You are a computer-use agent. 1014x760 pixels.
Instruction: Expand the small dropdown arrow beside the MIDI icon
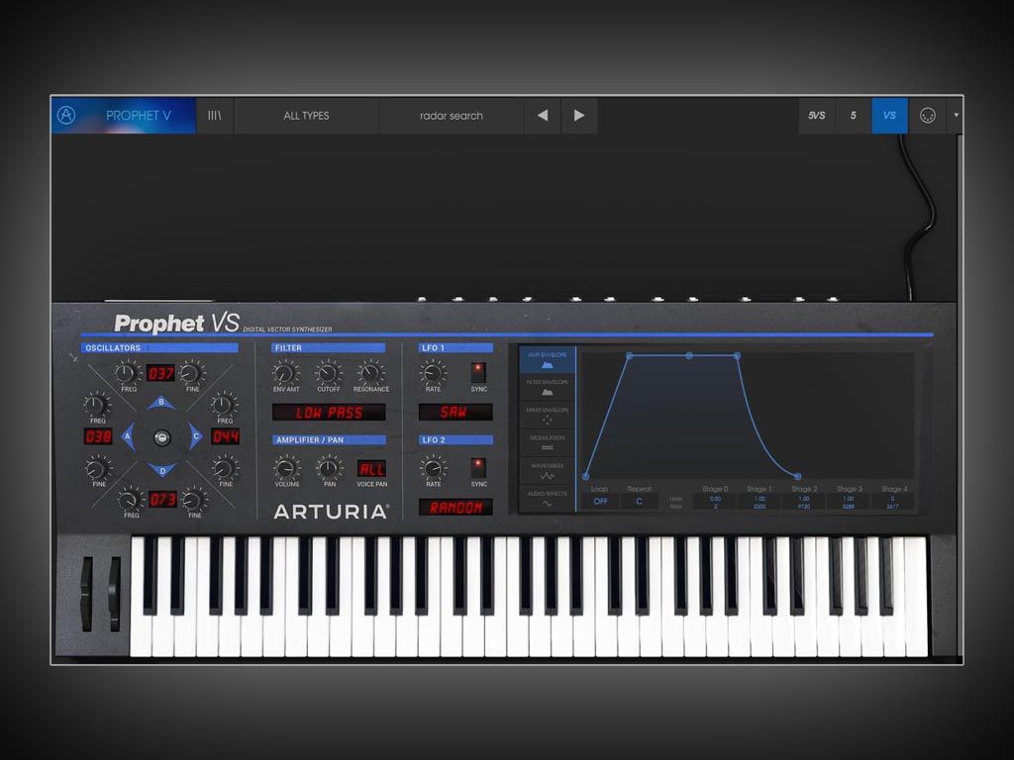pyautogui.click(x=956, y=116)
